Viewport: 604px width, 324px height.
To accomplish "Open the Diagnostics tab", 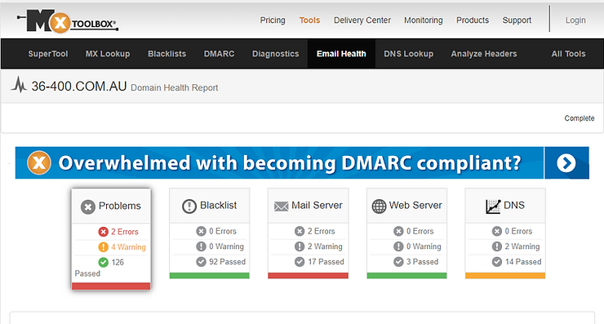I will 275,54.
